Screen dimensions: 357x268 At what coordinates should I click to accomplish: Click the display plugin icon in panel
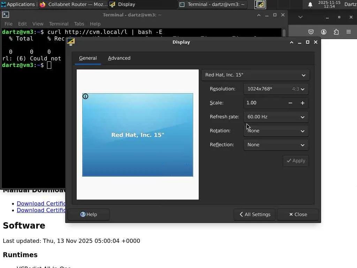point(260,5)
